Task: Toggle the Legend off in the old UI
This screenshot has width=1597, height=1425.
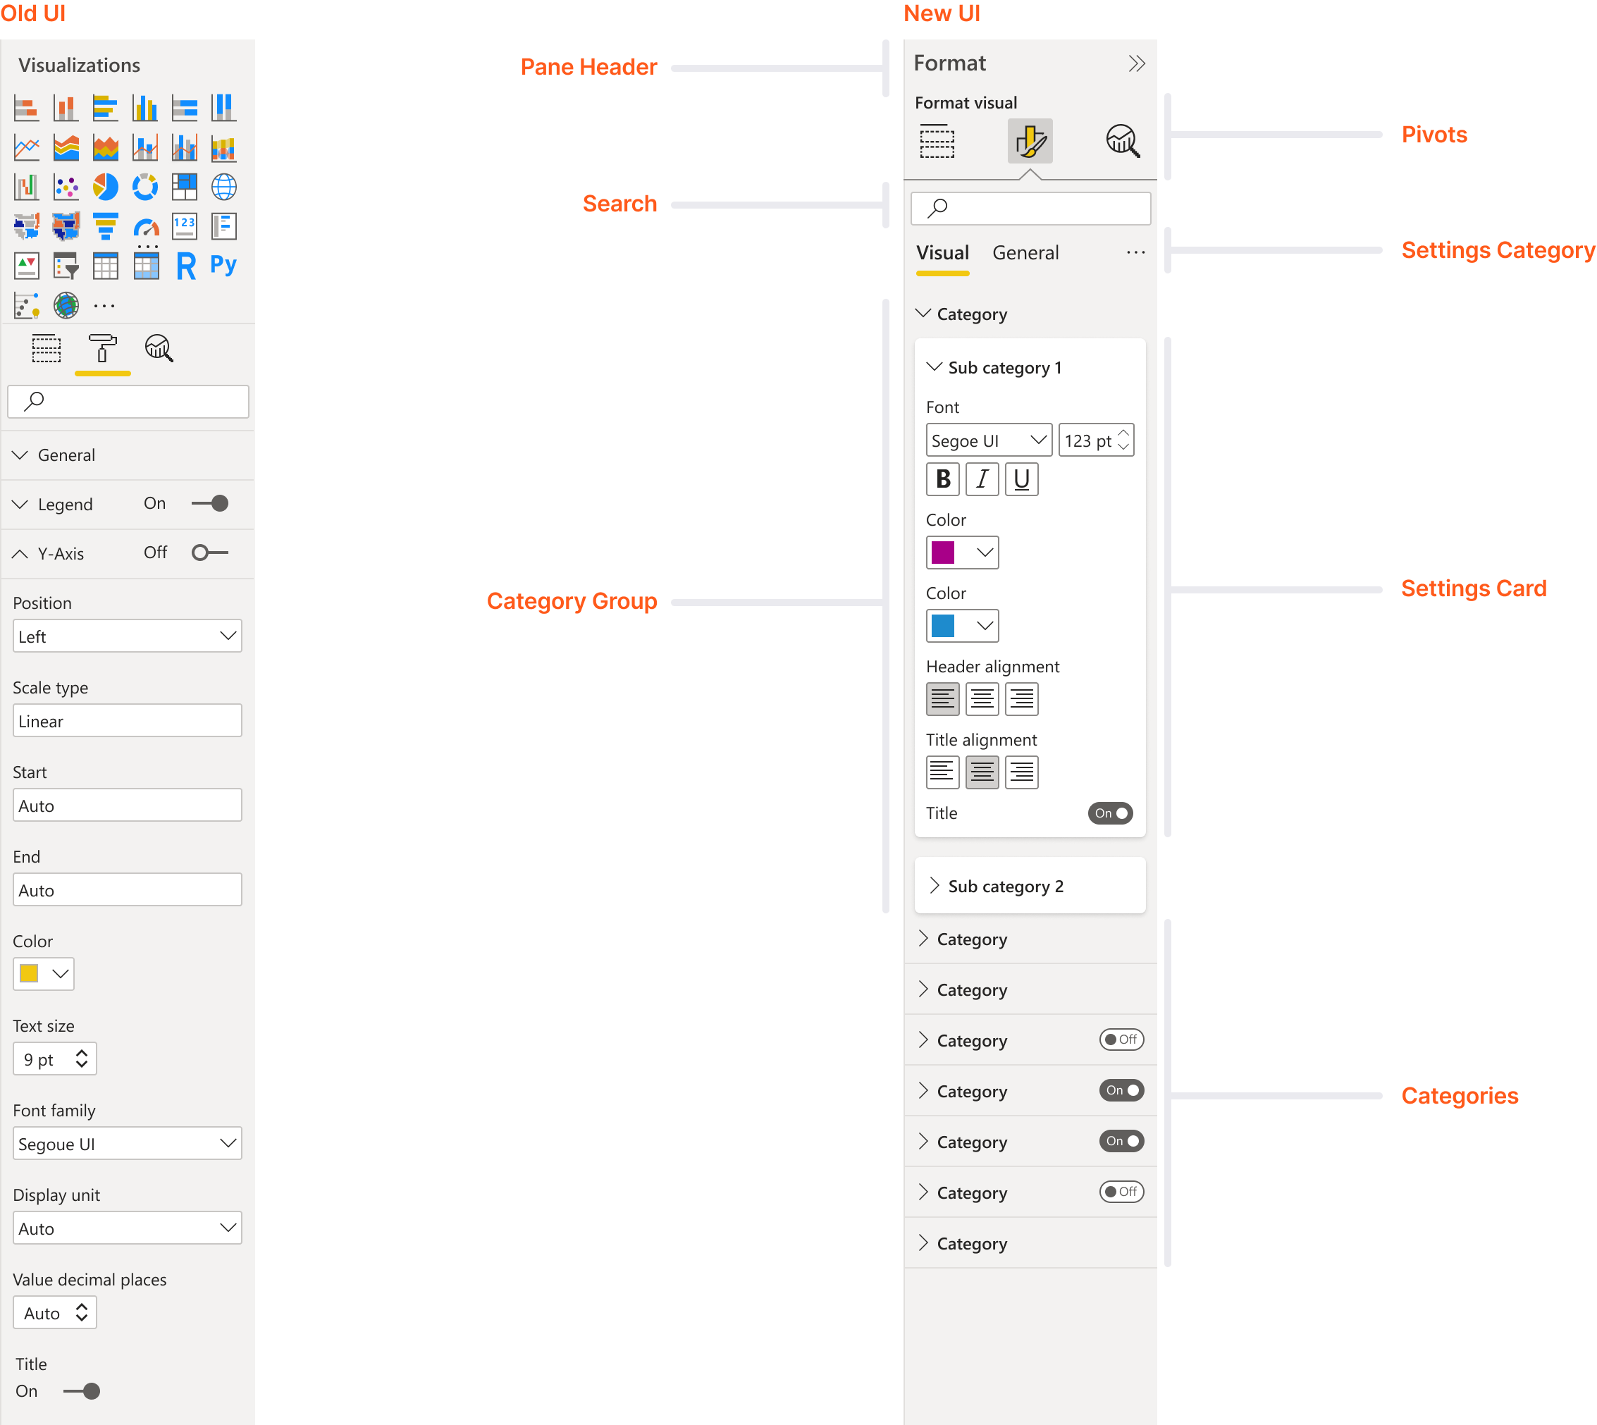Action: (x=210, y=503)
